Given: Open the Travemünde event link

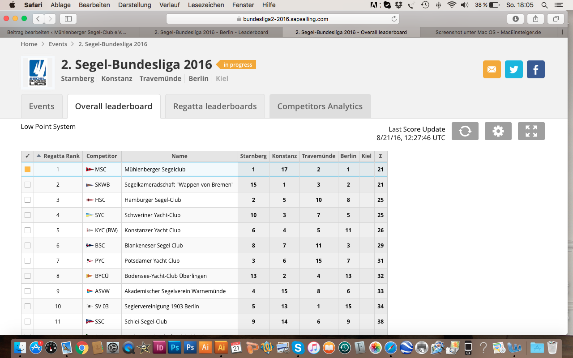Looking at the screenshot, I should pos(160,78).
